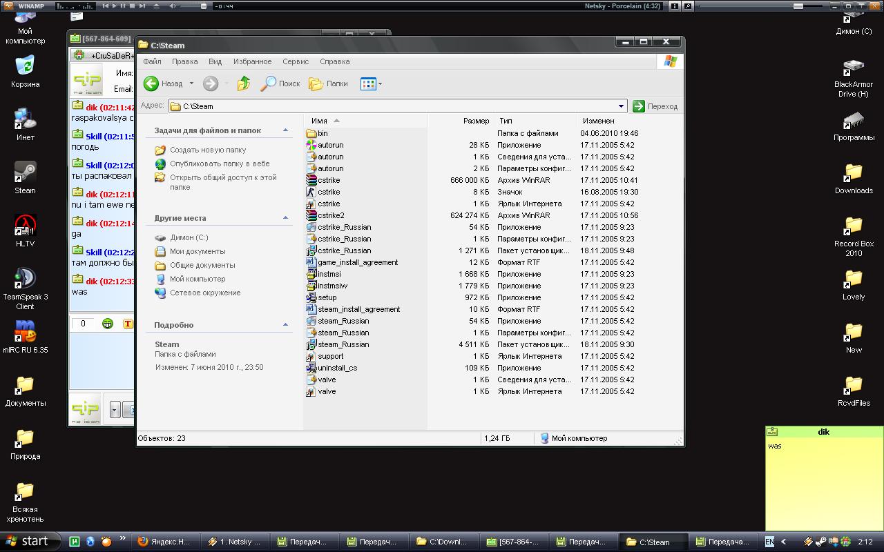Screen dimensions: 884x552
Task: Click Winamp search magnifier icon
Action: [688, 6]
